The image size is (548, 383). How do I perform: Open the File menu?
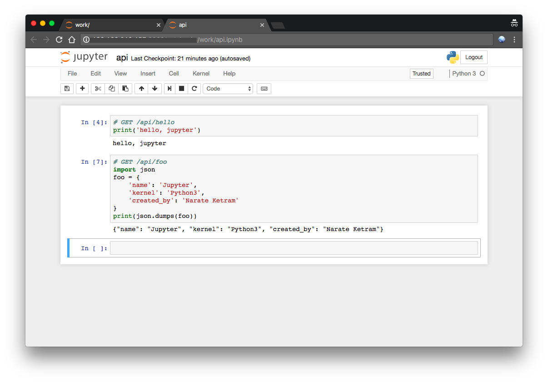(x=72, y=74)
